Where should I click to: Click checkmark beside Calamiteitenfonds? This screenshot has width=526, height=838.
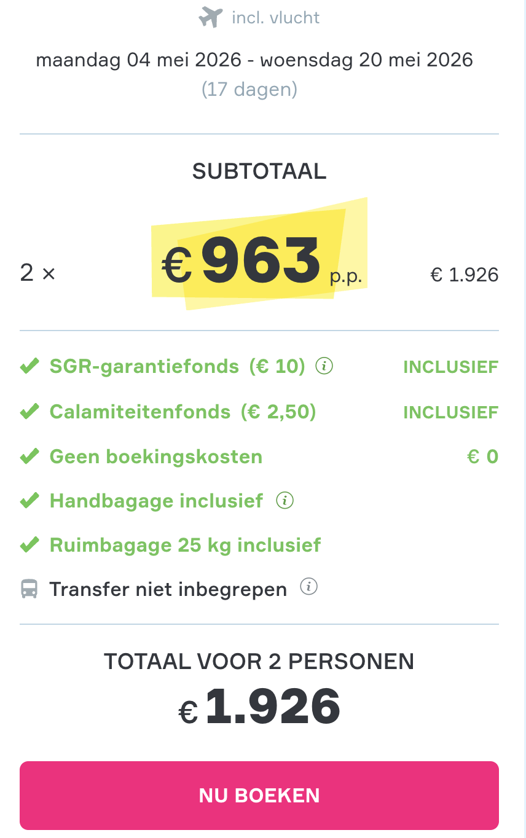(29, 412)
